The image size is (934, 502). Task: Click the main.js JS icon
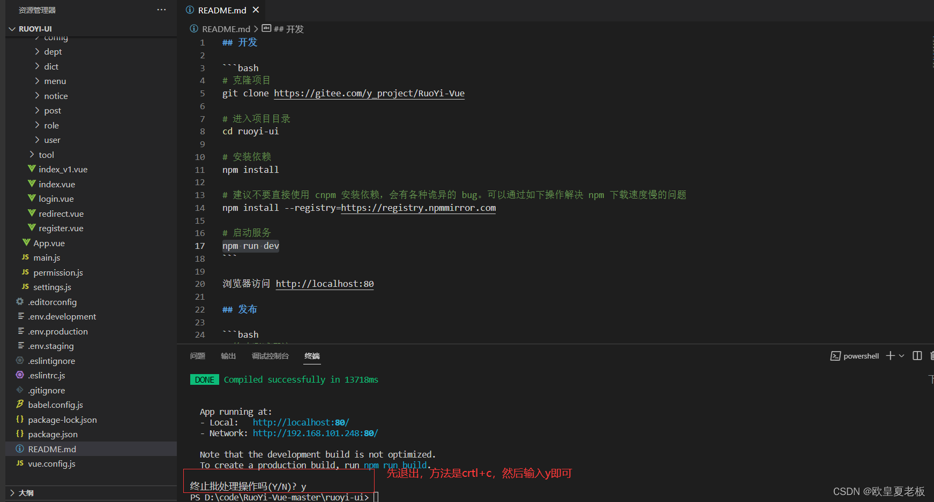[x=25, y=257]
